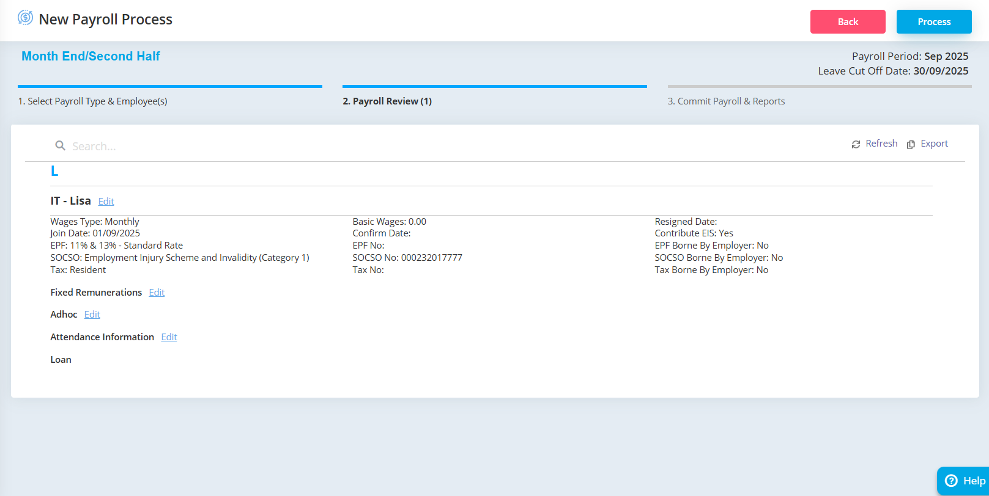Image resolution: width=989 pixels, height=496 pixels.
Task: Click the Month End/Second Half heading
Action: (91, 56)
